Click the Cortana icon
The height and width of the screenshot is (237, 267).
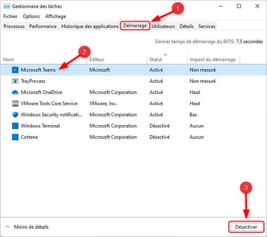tap(15, 137)
